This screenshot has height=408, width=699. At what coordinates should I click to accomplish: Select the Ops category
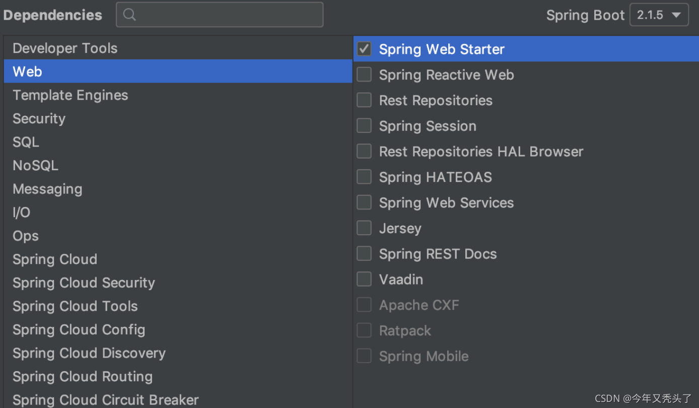tap(25, 235)
